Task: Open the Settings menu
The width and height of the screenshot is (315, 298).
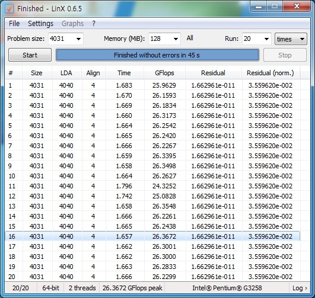Action: pyautogui.click(x=40, y=24)
